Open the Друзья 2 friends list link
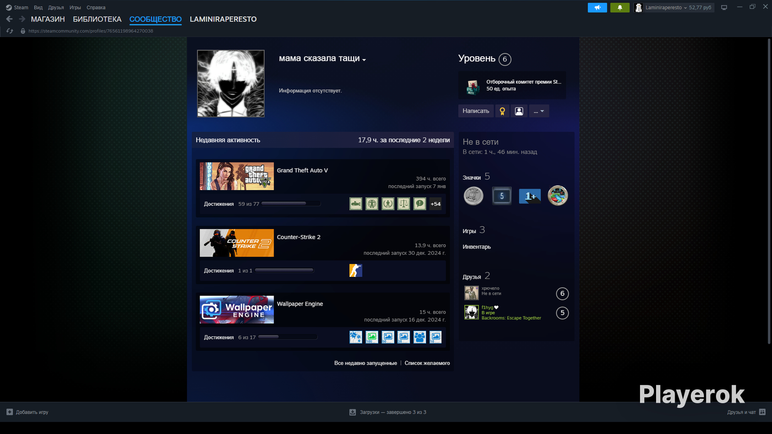This screenshot has height=434, width=772. tap(476, 276)
